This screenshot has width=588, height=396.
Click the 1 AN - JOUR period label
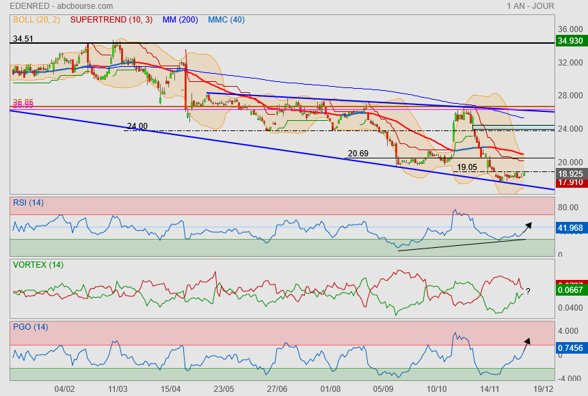coord(531,6)
